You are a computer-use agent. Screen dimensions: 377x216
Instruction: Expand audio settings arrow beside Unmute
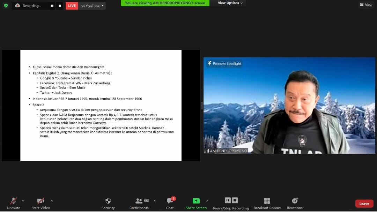(23, 201)
